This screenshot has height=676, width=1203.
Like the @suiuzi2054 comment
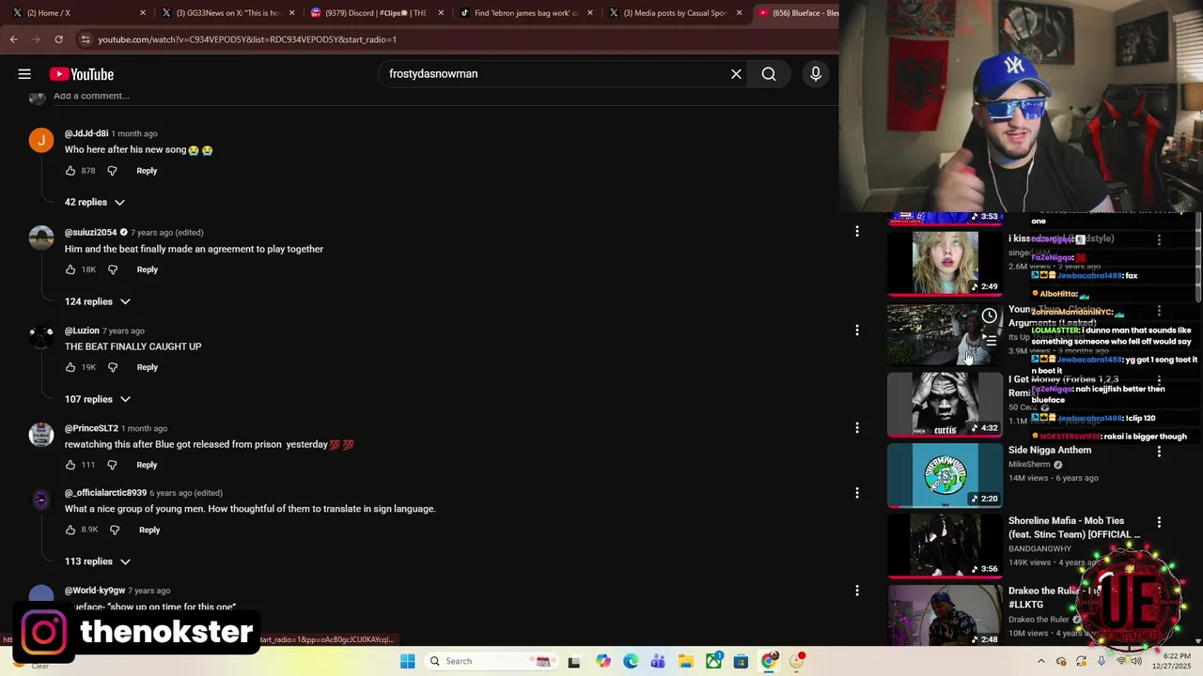point(70,269)
